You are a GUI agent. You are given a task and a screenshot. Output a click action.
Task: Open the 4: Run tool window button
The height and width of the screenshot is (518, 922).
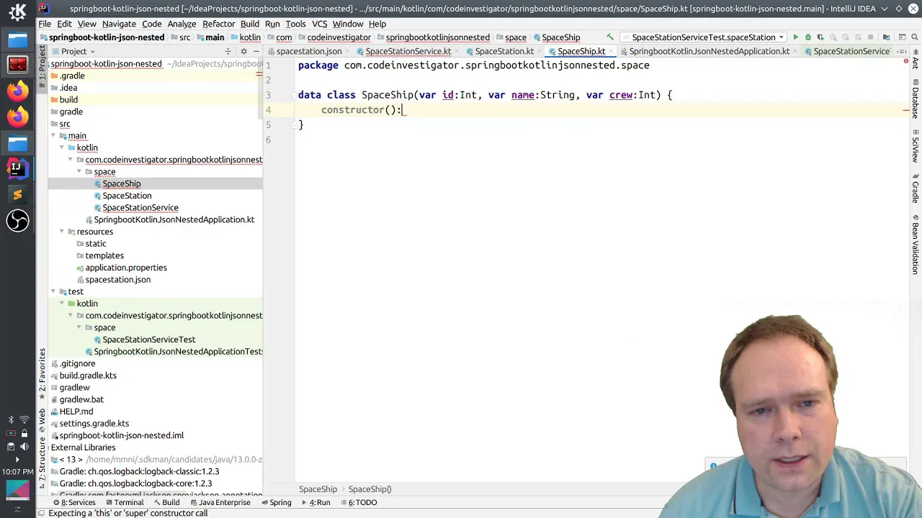[x=315, y=502]
